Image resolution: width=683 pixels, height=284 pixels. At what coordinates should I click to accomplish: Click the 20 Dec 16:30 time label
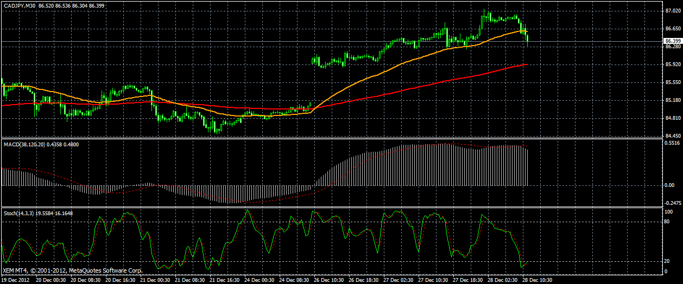pos(119,280)
